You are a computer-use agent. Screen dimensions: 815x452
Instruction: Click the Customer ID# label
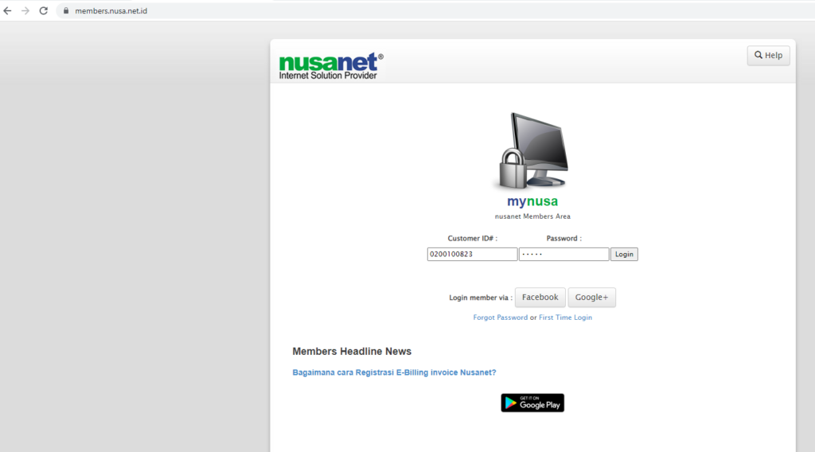pos(472,239)
